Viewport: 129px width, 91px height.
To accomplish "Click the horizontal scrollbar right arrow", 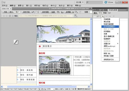I will click(89, 87).
